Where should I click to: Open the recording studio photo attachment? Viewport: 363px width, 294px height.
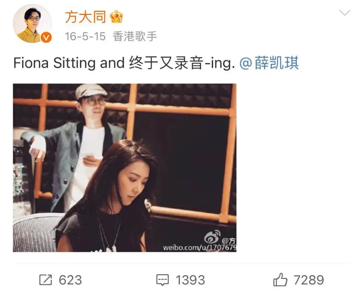coord(125,168)
